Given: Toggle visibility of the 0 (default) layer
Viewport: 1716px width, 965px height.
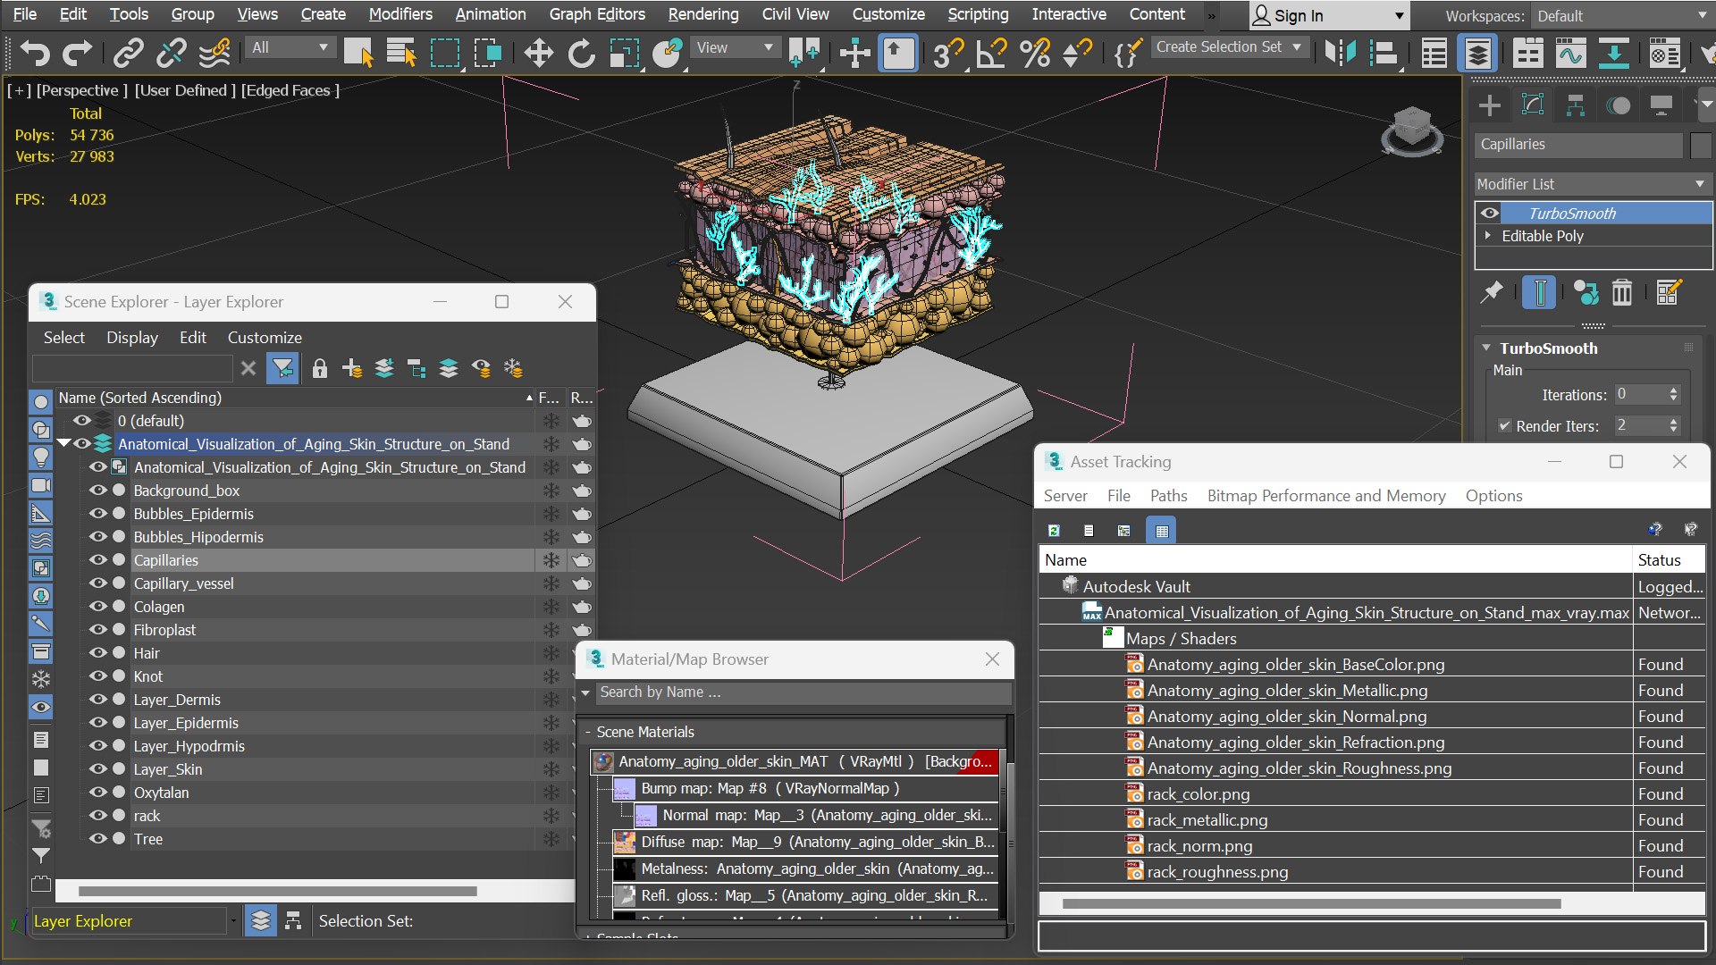Looking at the screenshot, I should point(82,421).
